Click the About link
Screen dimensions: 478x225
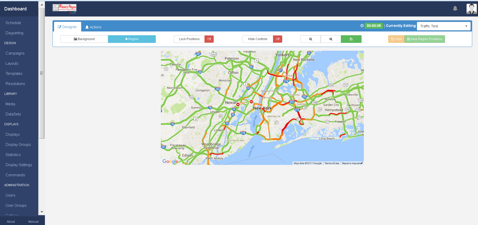click(11, 222)
